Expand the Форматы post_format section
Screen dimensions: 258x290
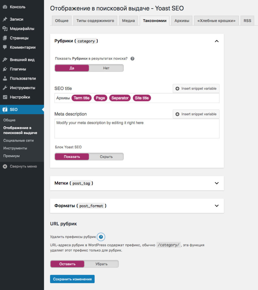coord(217,206)
